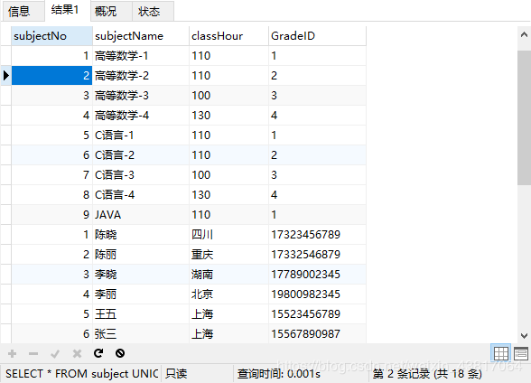Screen dimensions: 531x383
Task: Sort by subjectNo column header
Action: pyautogui.click(x=51, y=36)
